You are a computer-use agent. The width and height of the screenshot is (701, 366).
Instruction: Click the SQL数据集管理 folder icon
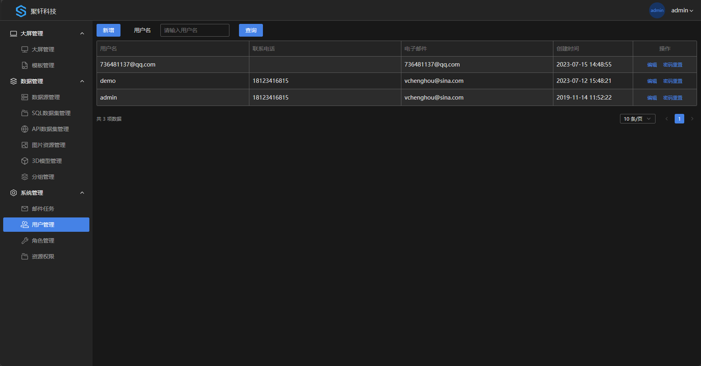[25, 113]
